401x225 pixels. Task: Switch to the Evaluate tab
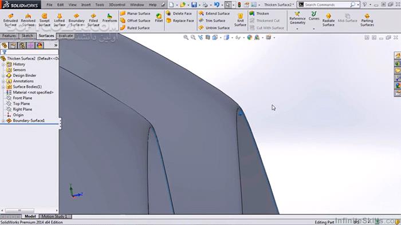click(x=65, y=35)
